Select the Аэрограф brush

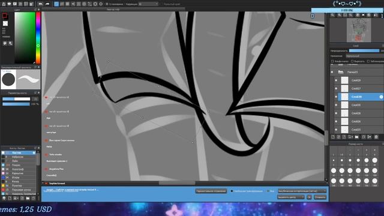coord(19,169)
